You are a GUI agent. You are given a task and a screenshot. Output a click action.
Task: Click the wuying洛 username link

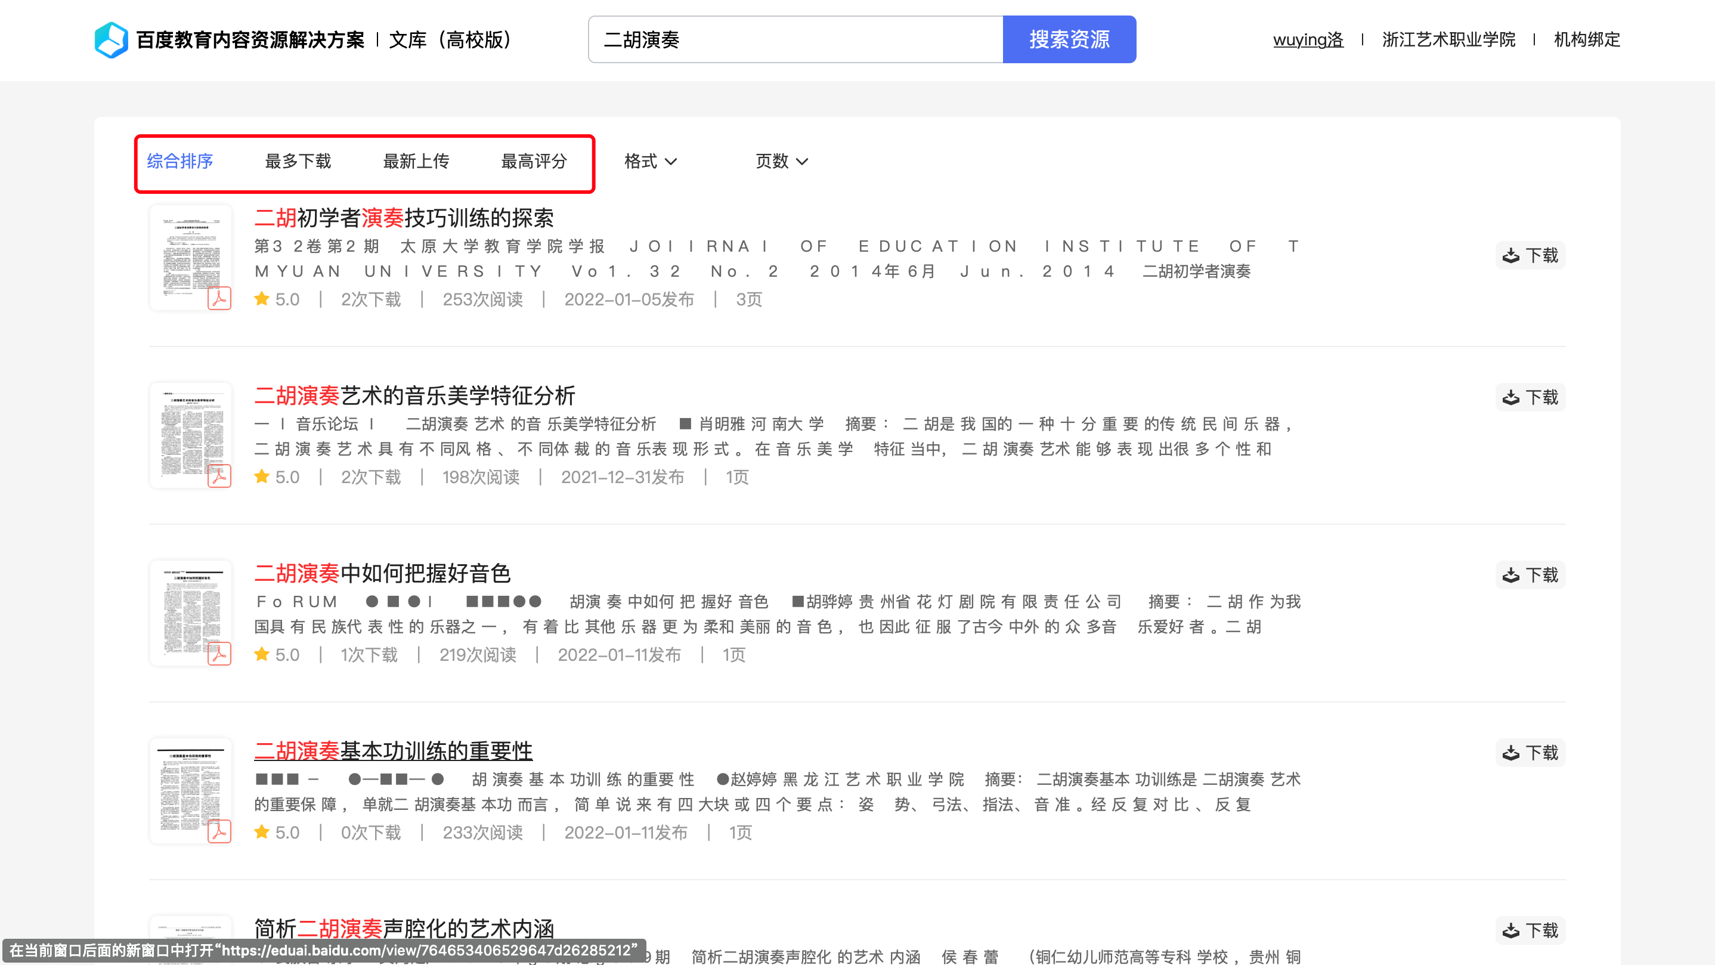pyautogui.click(x=1308, y=40)
